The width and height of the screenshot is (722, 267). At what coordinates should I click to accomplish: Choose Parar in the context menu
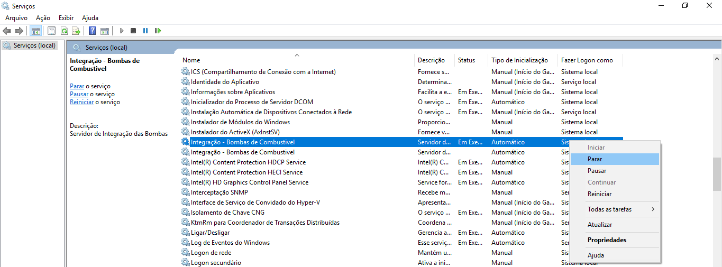click(x=615, y=159)
